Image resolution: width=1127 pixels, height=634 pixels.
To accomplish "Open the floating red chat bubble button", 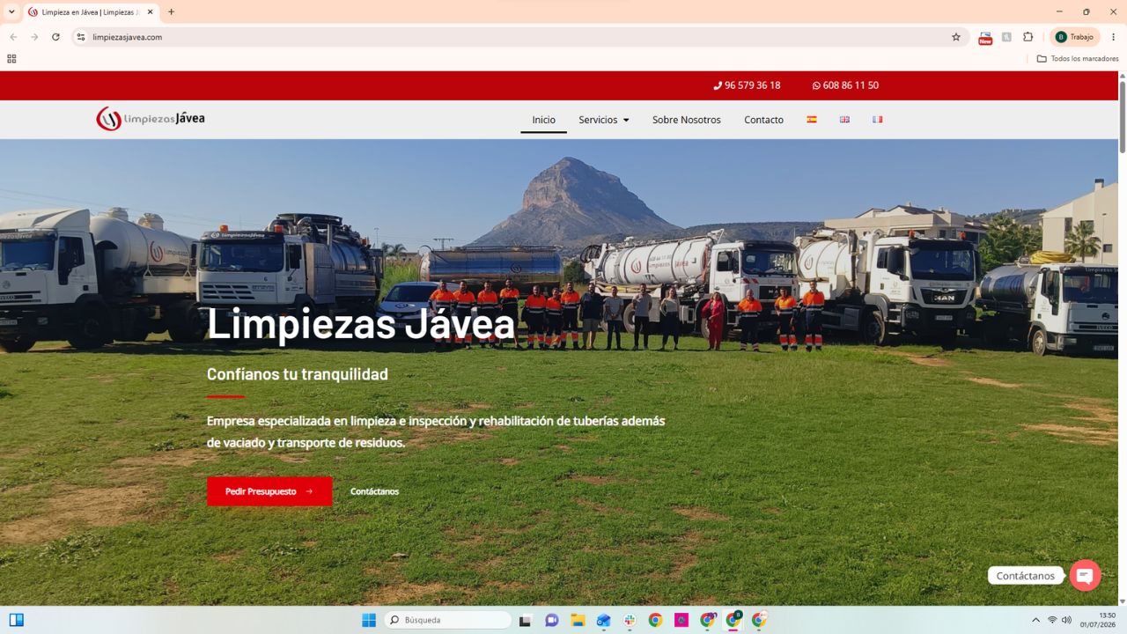I will click(1085, 575).
